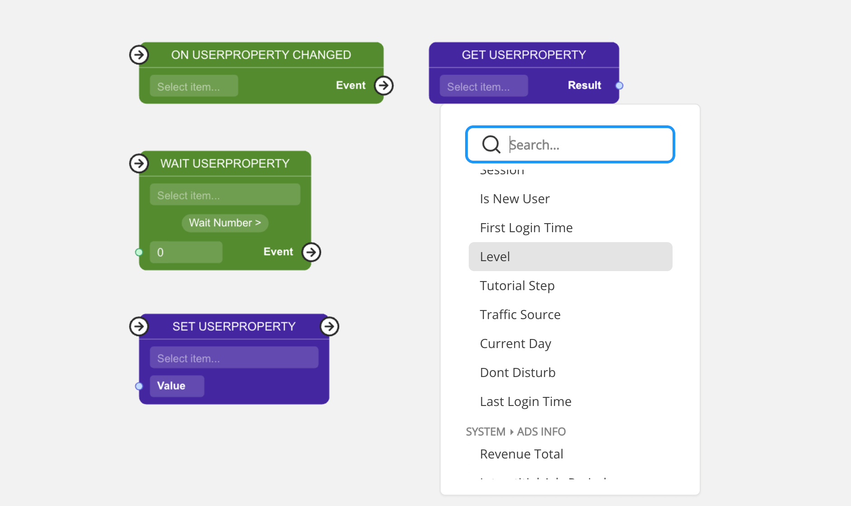Click output arrow on SET USERPROPERTY node
Image resolution: width=851 pixels, height=506 pixels.
point(329,326)
